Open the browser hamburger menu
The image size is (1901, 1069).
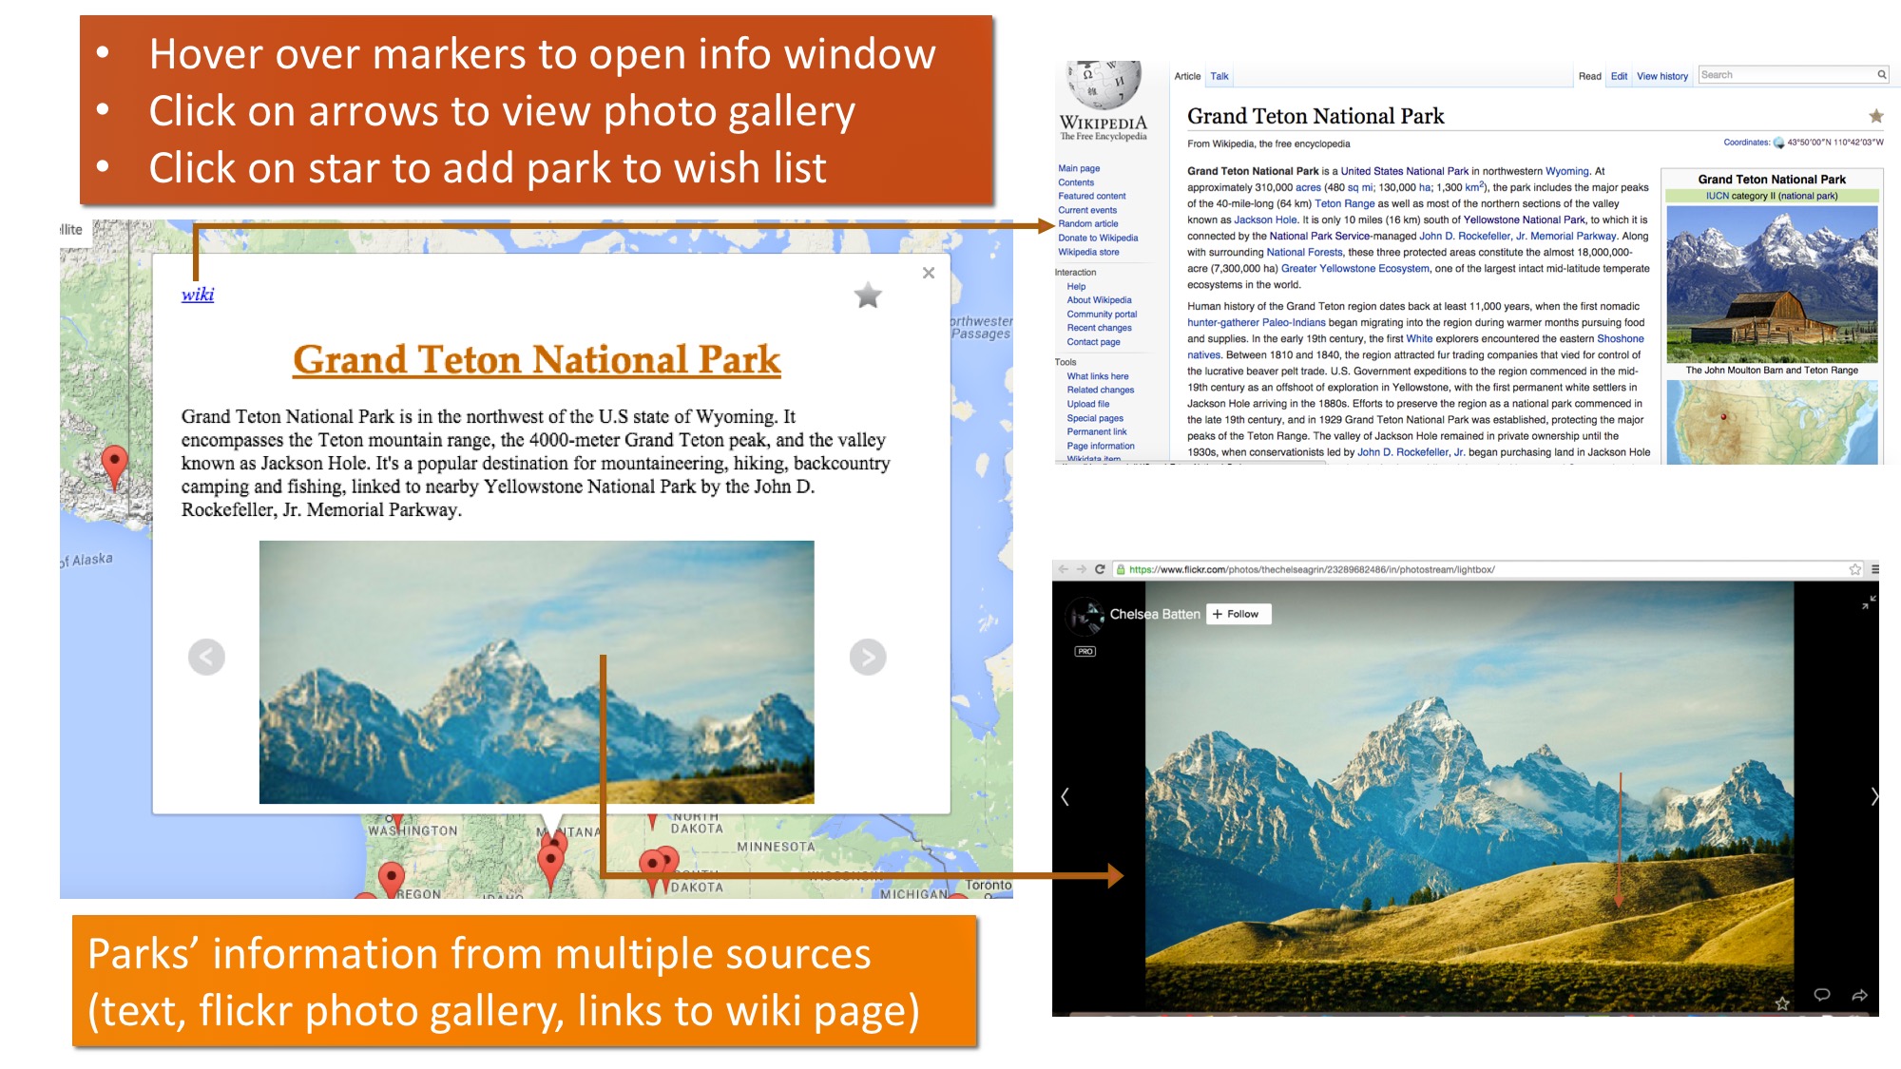click(x=1875, y=569)
